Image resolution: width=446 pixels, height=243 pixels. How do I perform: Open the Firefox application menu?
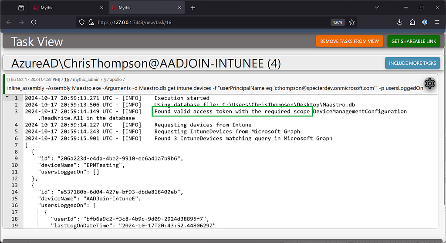pyautogui.click(x=437, y=22)
